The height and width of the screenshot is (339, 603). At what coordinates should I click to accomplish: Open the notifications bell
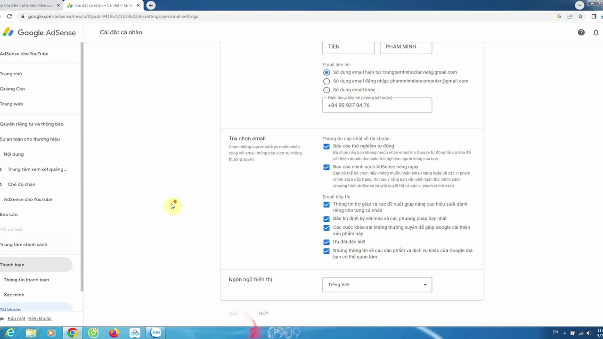[596, 32]
